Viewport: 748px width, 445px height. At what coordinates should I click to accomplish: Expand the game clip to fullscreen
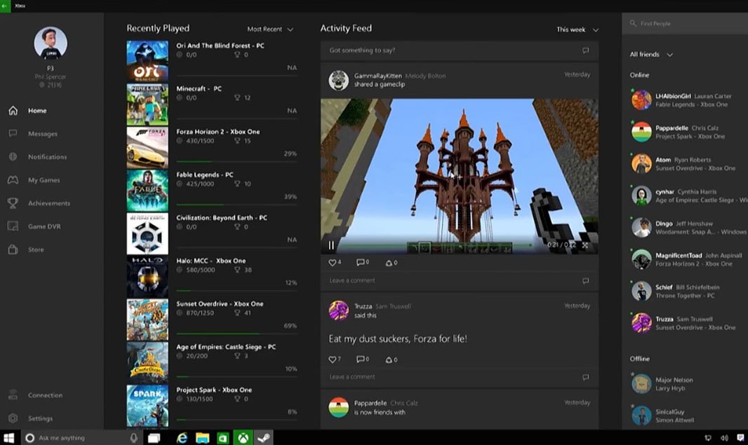pos(585,245)
